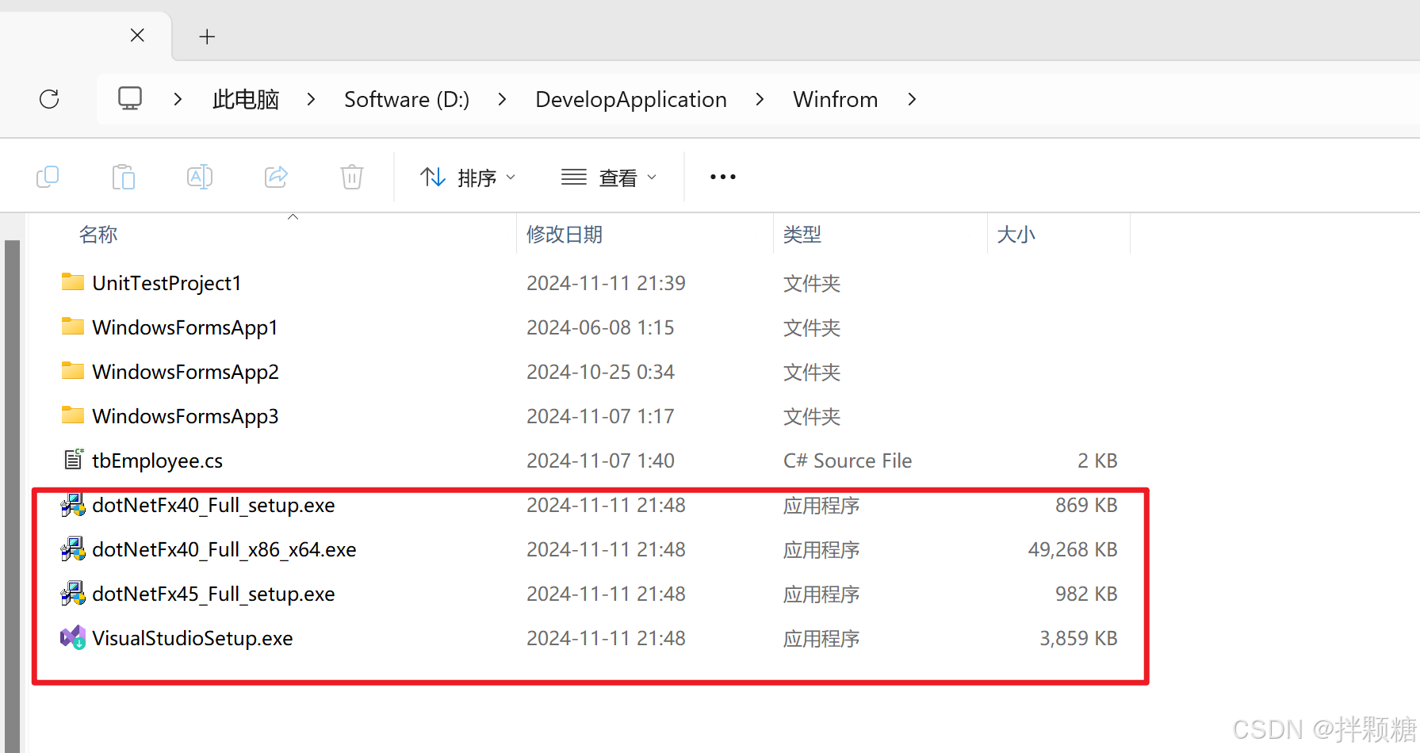1420x753 pixels.
Task: Click the computer monitor icon in address bar
Action: coord(130,98)
